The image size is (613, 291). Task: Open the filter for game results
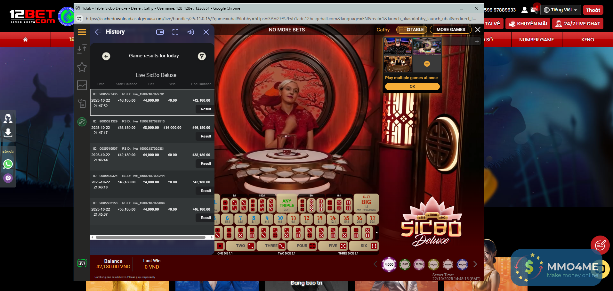[x=202, y=56]
